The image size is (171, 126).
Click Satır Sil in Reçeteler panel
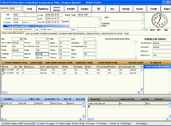145,99
